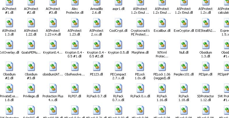Viewport: 229px width, 118px height.
Task: Click the Perplex101.dll file icon
Action: pos(184,66)
